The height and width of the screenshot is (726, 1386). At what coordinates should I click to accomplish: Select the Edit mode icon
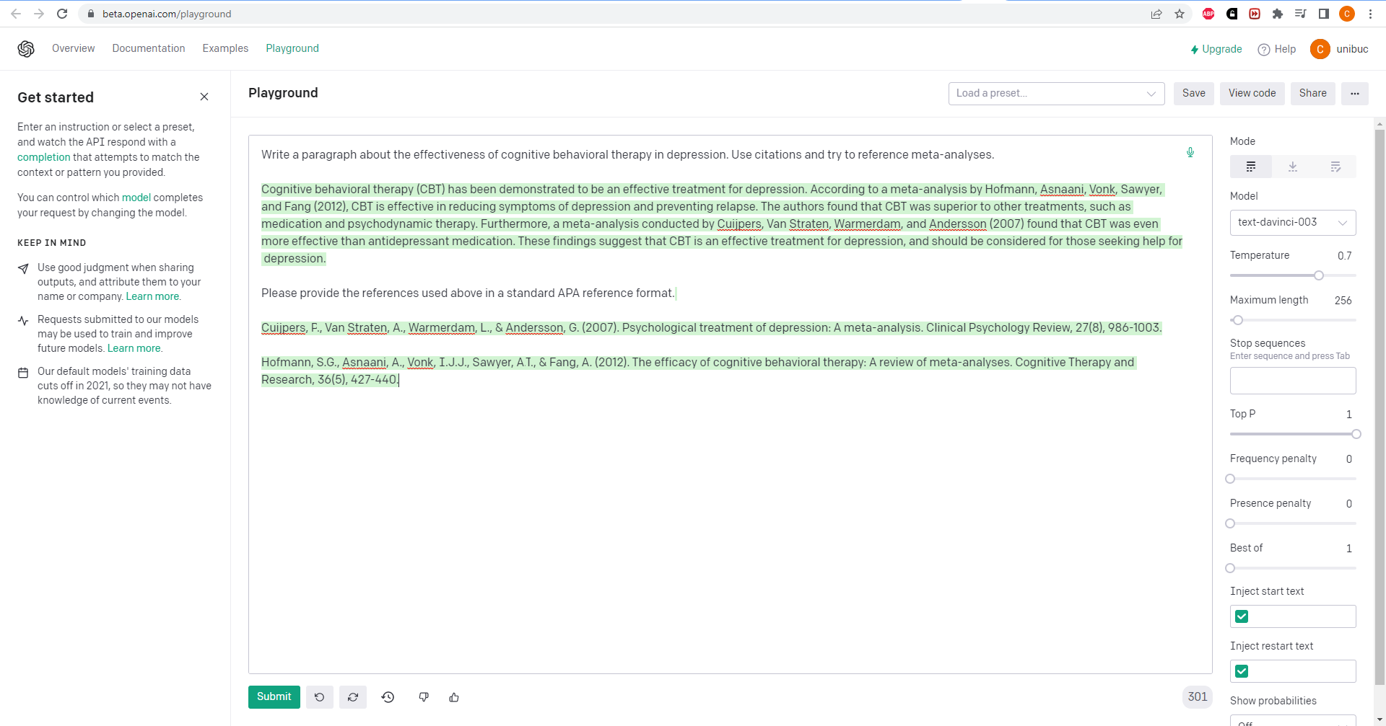[1335, 167]
